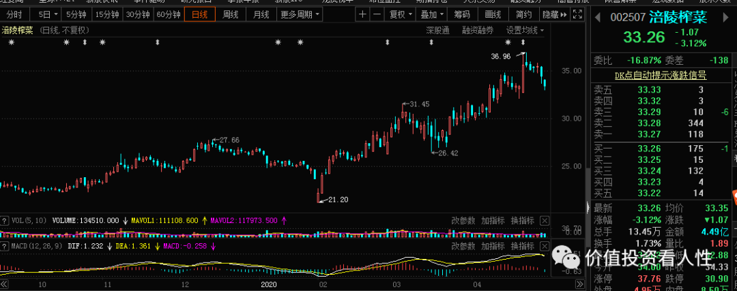The height and width of the screenshot is (291, 737).
Task: Select the 卖五 33.33 order row
Action: (x=659, y=90)
